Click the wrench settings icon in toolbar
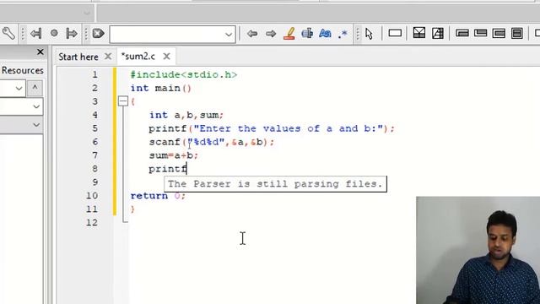Image resolution: width=540 pixels, height=304 pixels. pyautogui.click(x=8, y=34)
